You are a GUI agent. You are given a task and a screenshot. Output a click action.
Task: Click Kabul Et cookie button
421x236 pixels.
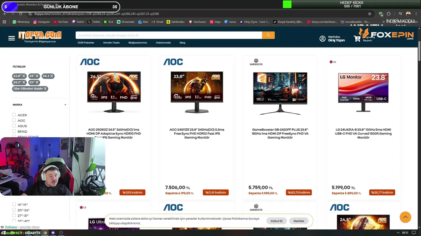[277, 221]
